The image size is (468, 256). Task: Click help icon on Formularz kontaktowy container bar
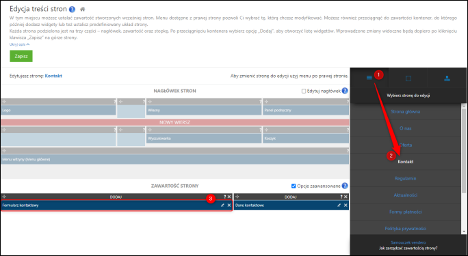(224, 197)
